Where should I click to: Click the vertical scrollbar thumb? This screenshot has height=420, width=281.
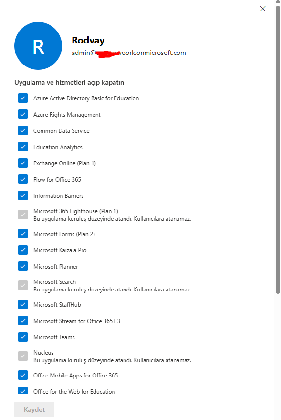[278, 150]
